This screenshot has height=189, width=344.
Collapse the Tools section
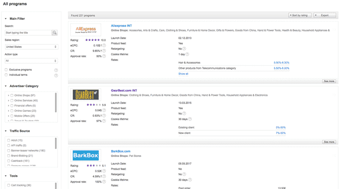(x=6, y=176)
